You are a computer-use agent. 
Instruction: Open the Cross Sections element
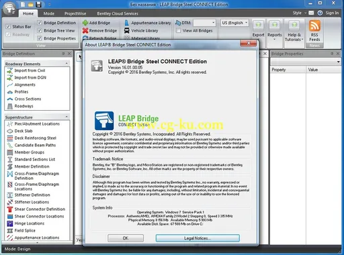point(28,99)
